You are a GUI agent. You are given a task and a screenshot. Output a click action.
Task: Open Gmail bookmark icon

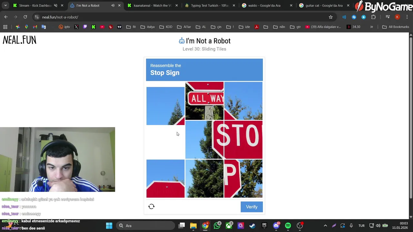coord(35,27)
